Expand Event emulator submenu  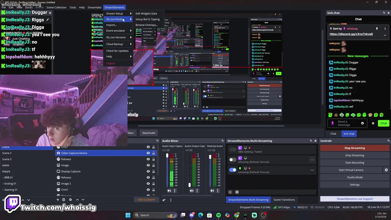pyautogui.click(x=118, y=31)
